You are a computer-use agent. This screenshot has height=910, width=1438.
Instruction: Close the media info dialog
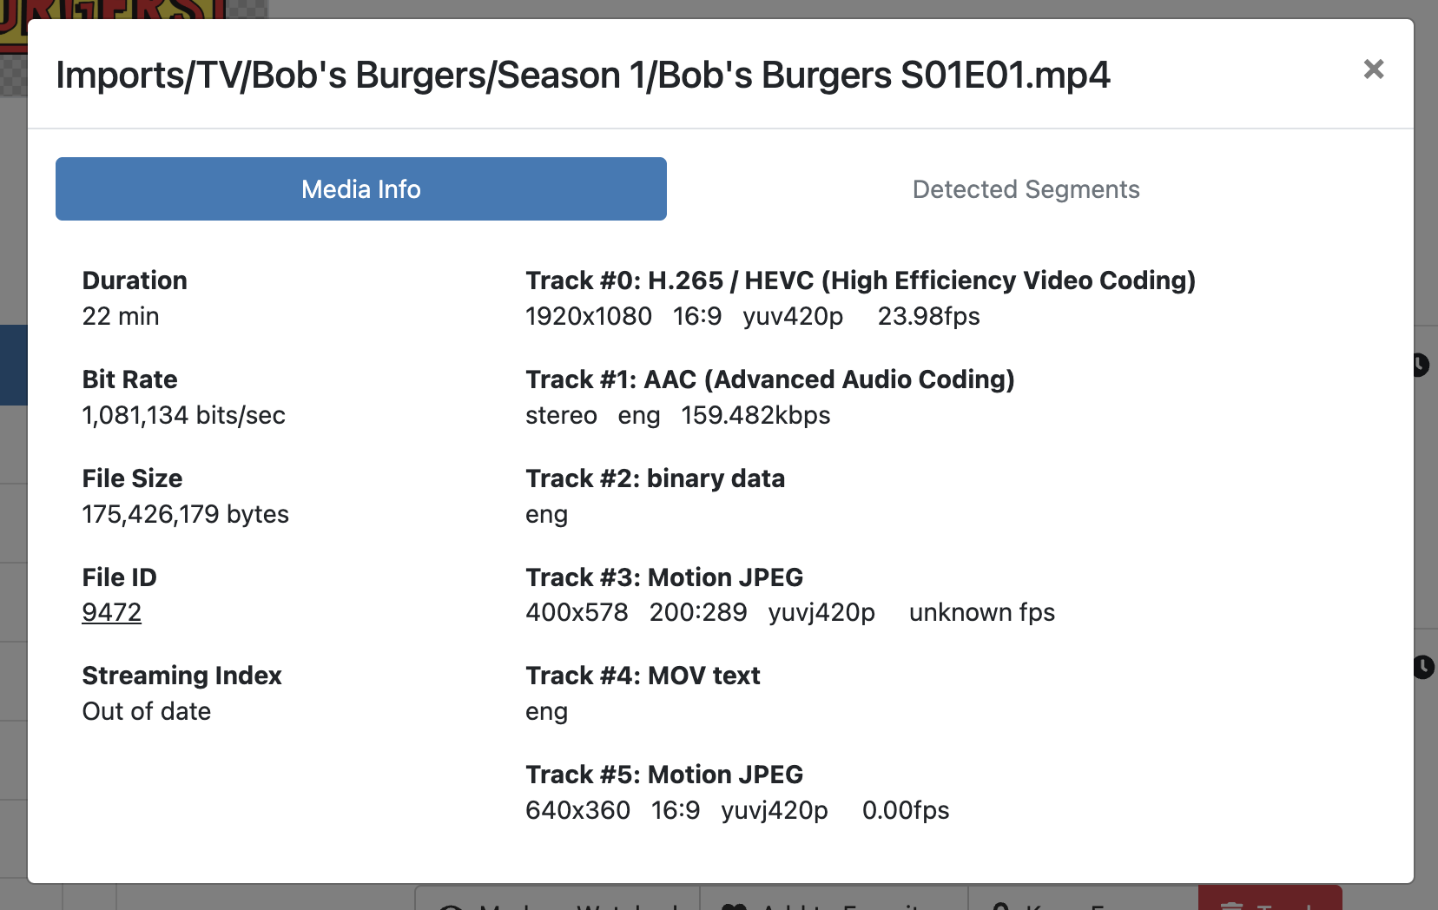point(1373,69)
